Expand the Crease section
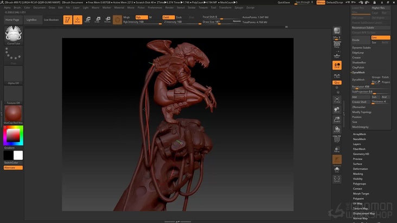 [x=356, y=57]
